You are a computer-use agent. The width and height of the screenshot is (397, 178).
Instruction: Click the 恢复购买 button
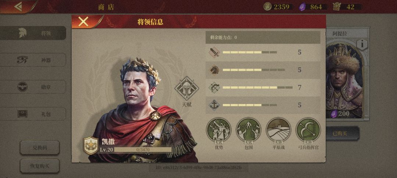[40, 166]
